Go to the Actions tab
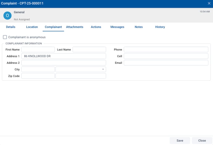Image resolution: width=213 pixels, height=145 pixels. click(96, 27)
